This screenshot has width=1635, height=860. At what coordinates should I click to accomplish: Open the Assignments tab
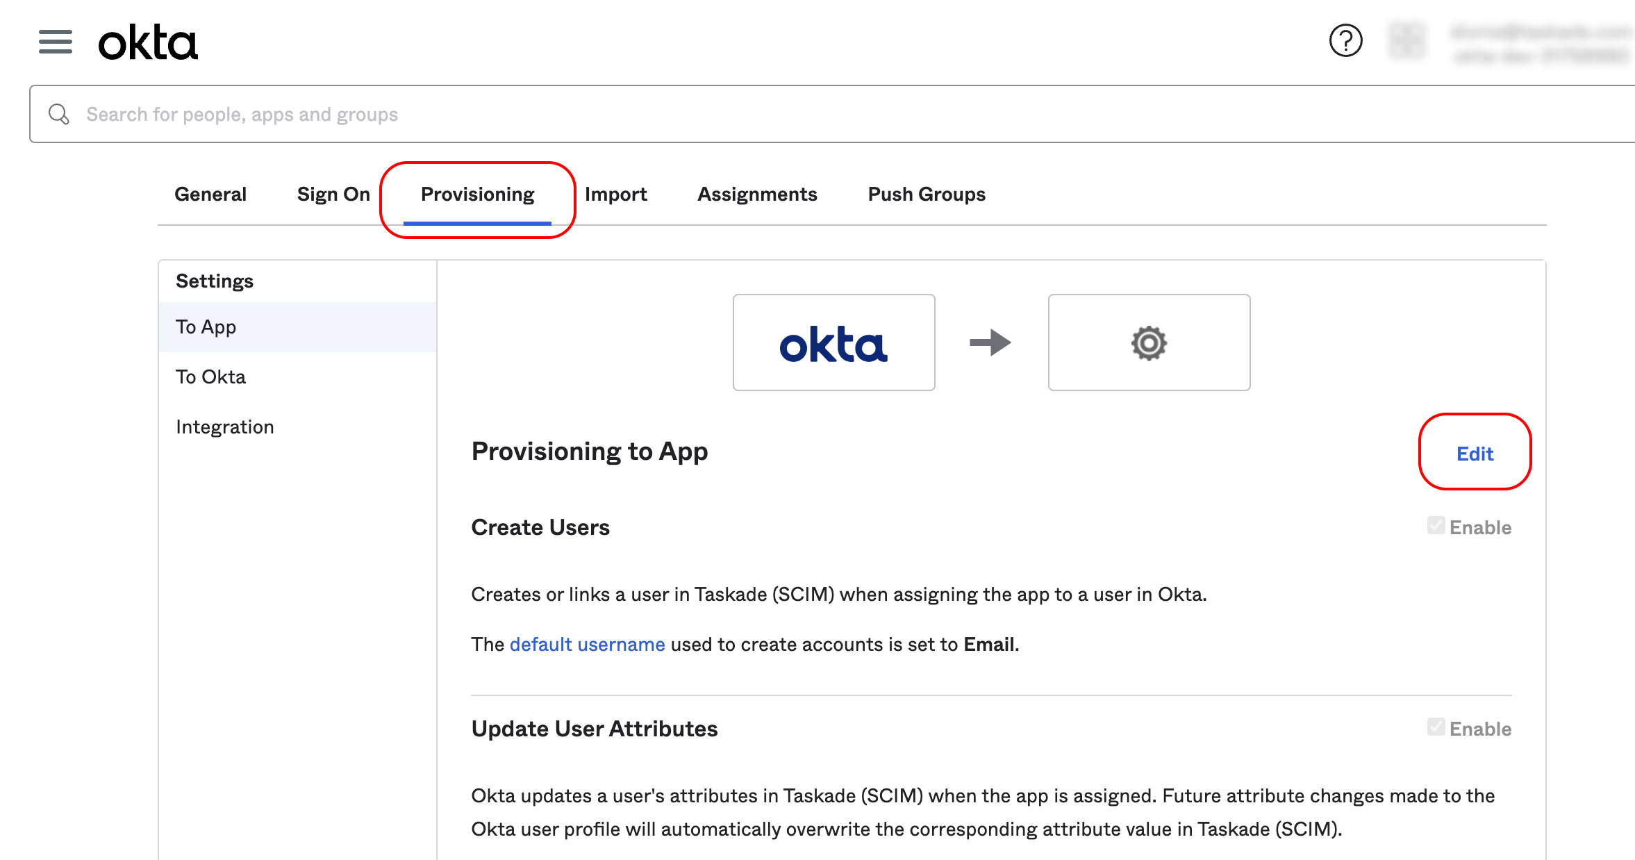(x=757, y=195)
